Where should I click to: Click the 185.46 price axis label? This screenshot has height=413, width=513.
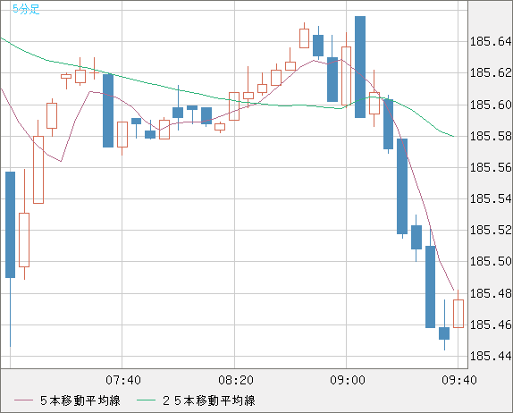tap(491, 324)
